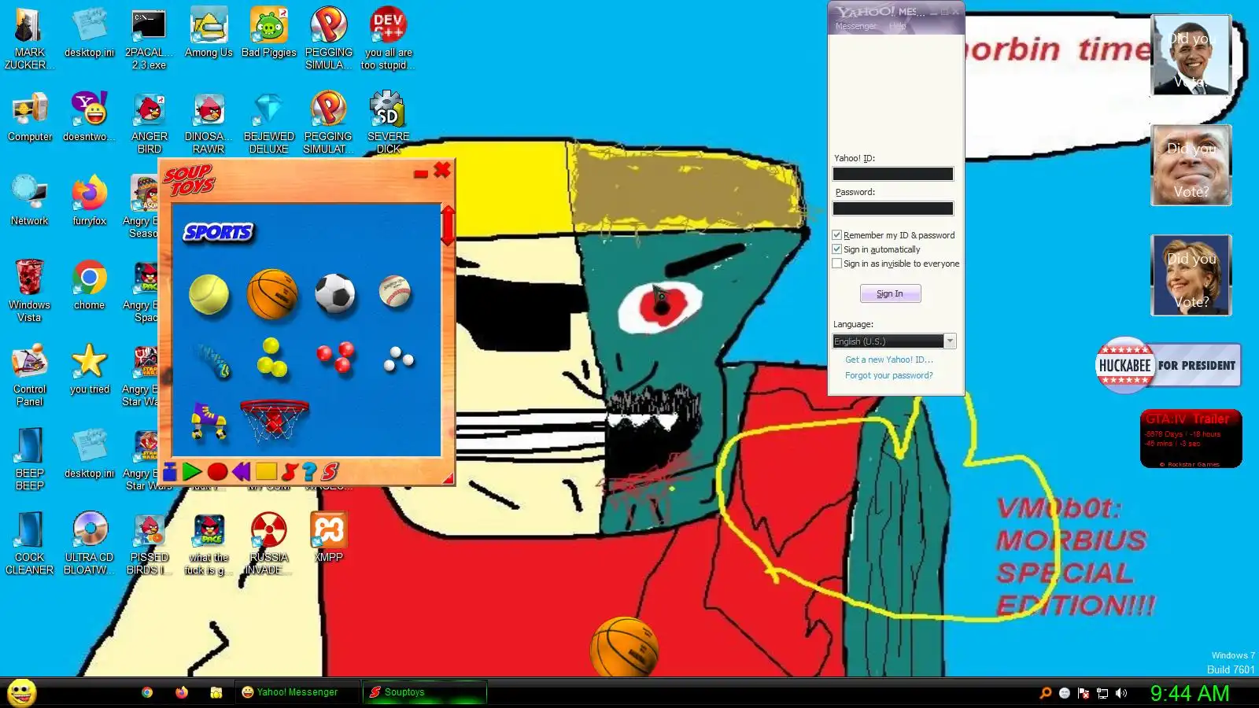Open the Help menu in Yahoo! Messenger
The image size is (1259, 708).
pyautogui.click(x=898, y=27)
